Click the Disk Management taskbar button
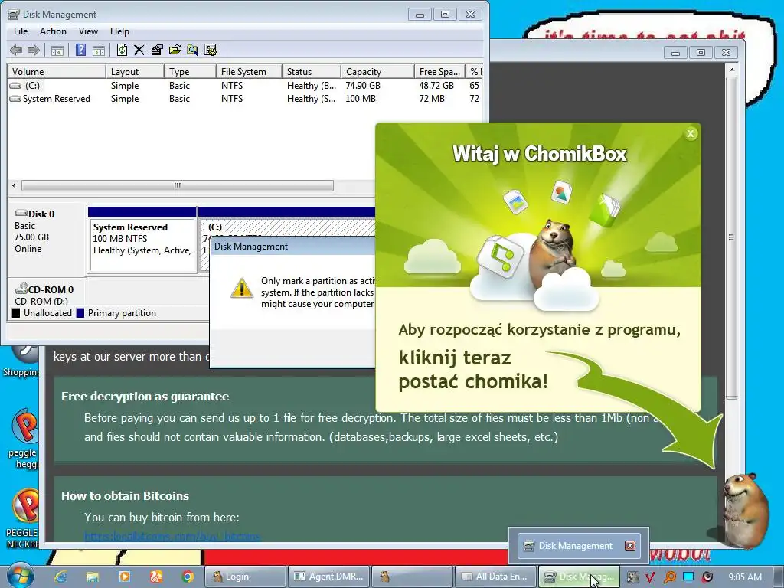Screen dimensions: 784x588 (x=579, y=577)
